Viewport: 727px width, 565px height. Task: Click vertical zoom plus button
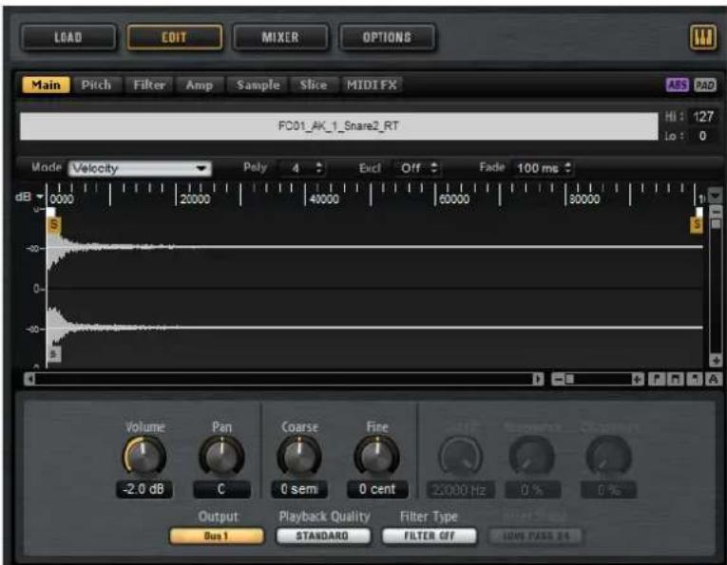(x=716, y=360)
